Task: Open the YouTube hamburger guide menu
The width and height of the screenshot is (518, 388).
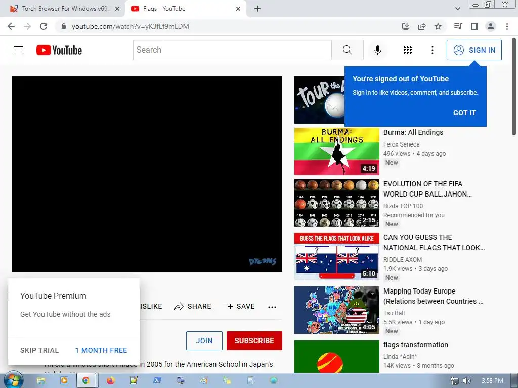Action: click(x=18, y=50)
